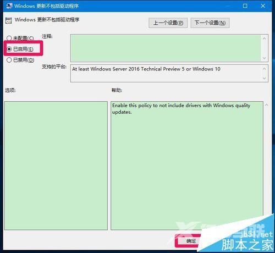The image size is (275, 253).
Task: Select the 已启用(E) radio option
Action: (20, 49)
